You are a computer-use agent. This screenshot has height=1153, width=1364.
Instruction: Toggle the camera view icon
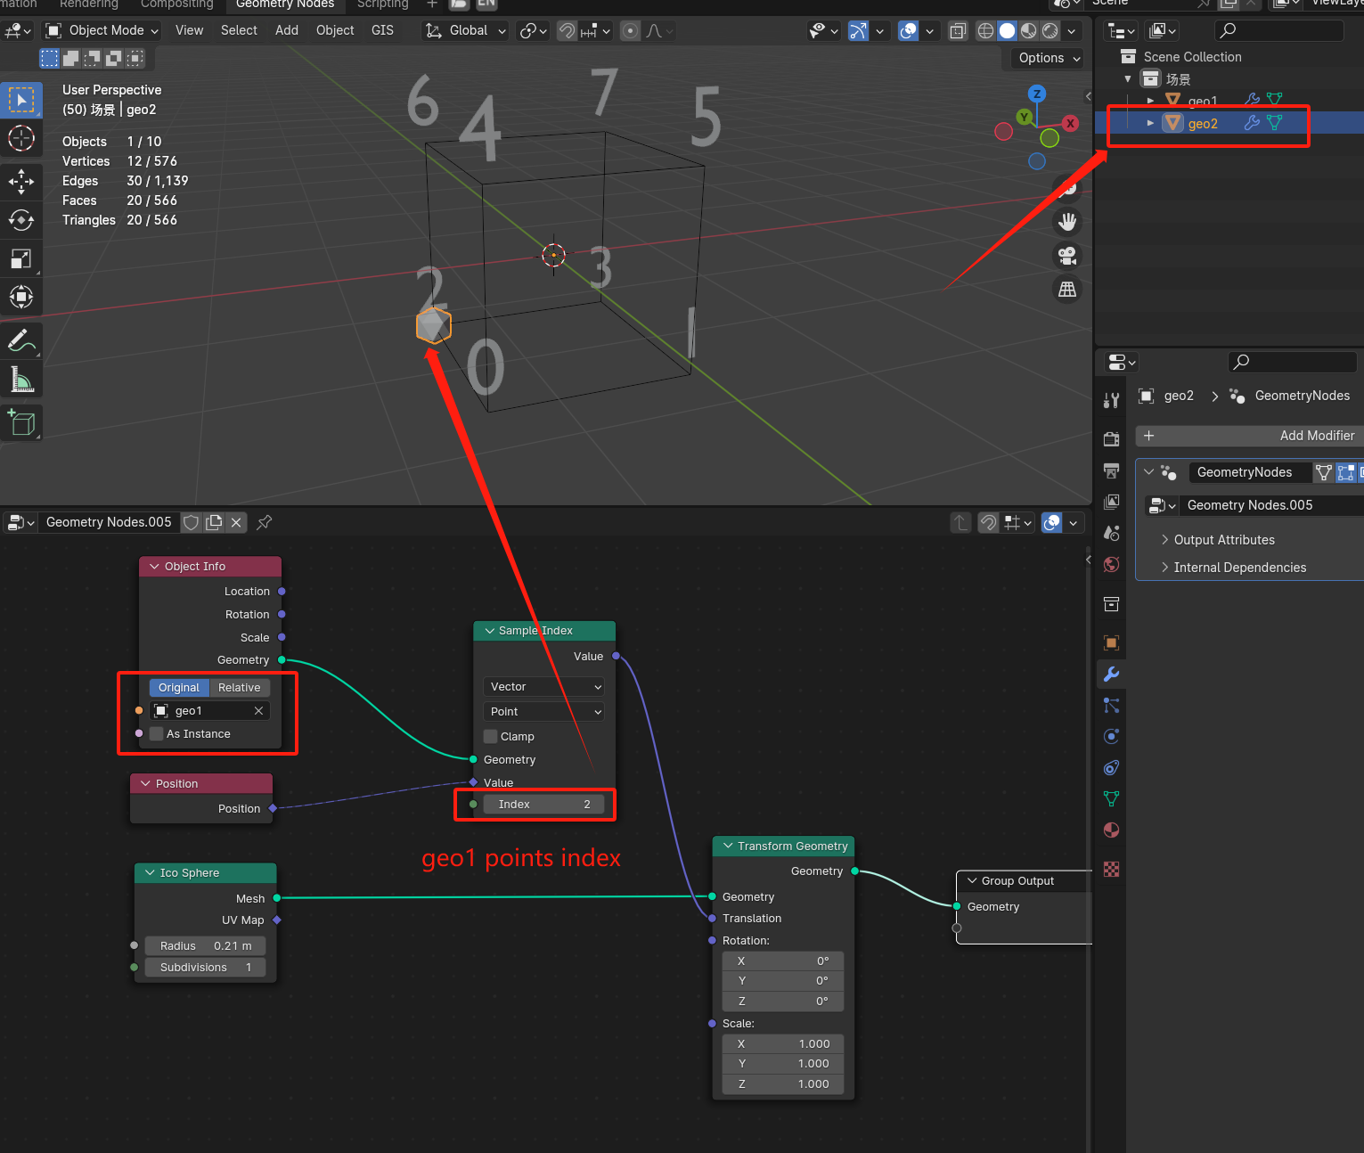pyautogui.click(x=1067, y=256)
